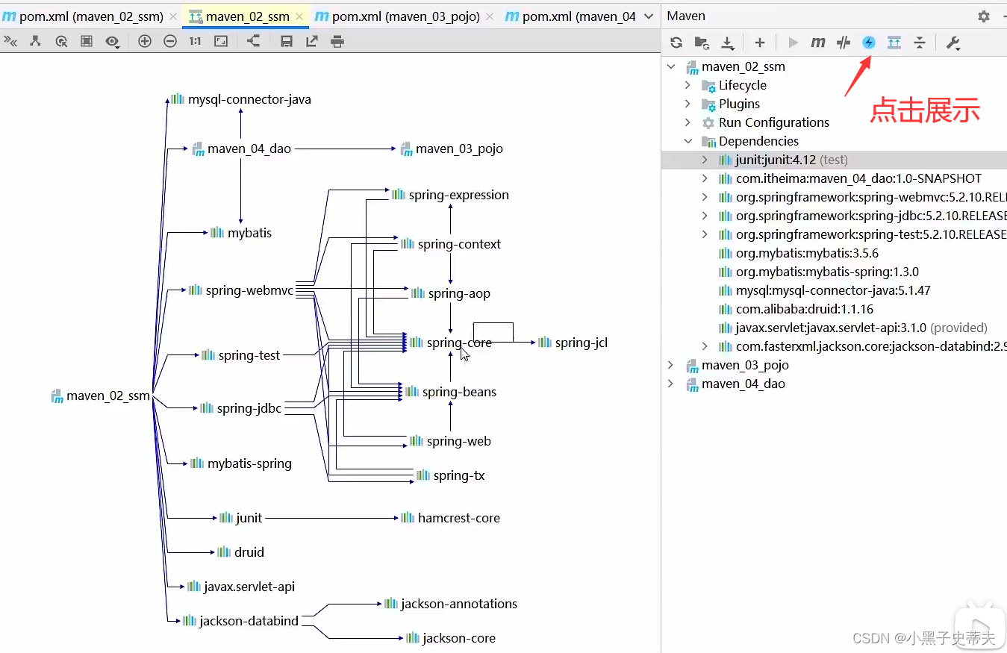Close the maven_02_ssm diagram tab

299,16
